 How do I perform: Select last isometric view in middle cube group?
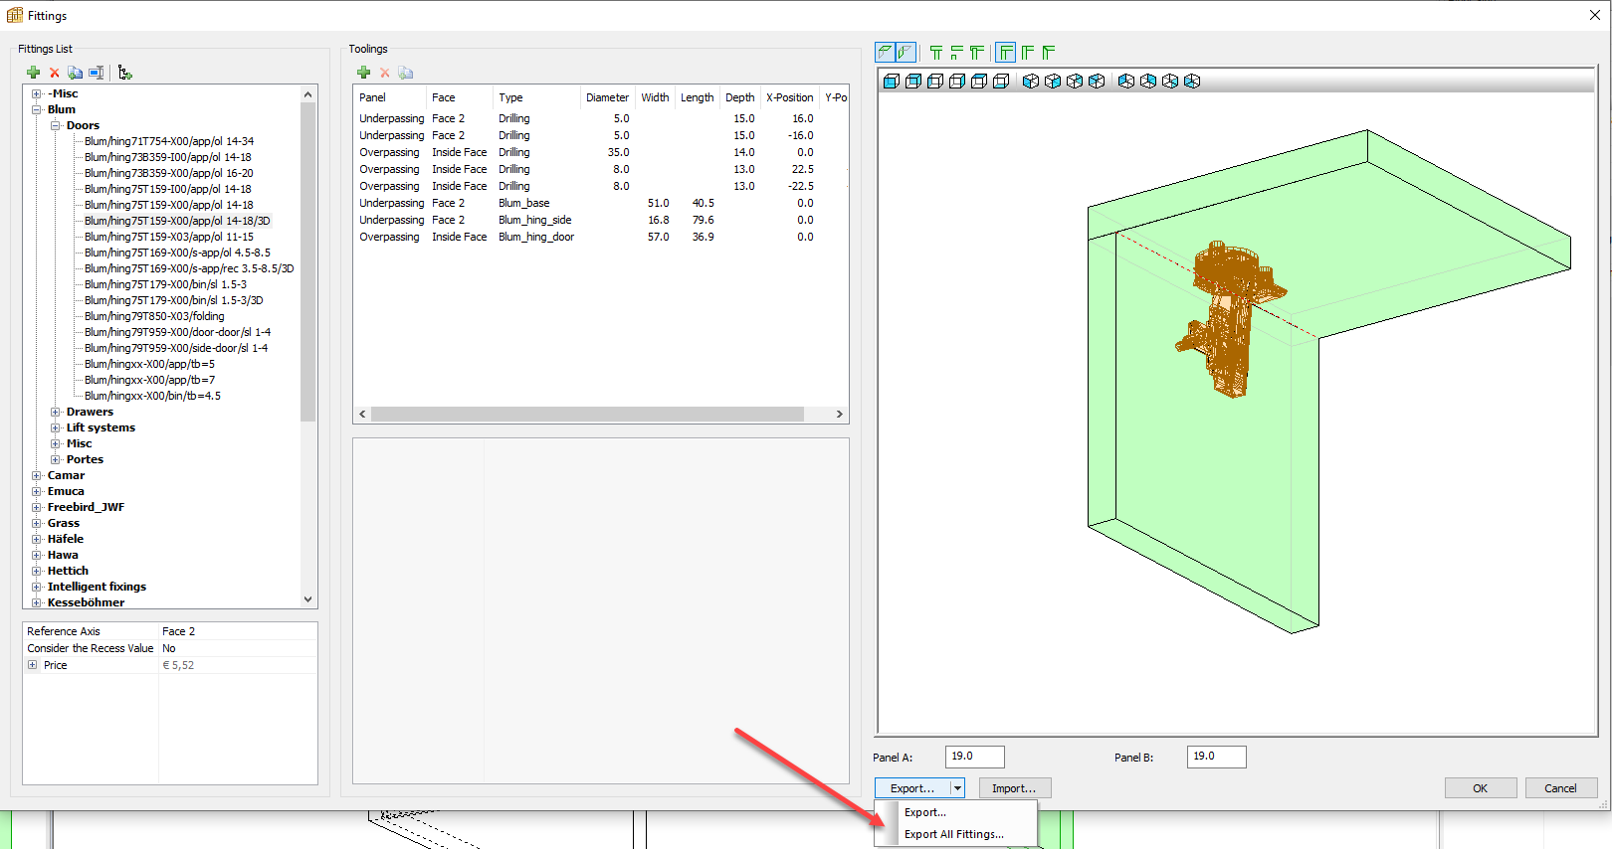(x=1097, y=82)
